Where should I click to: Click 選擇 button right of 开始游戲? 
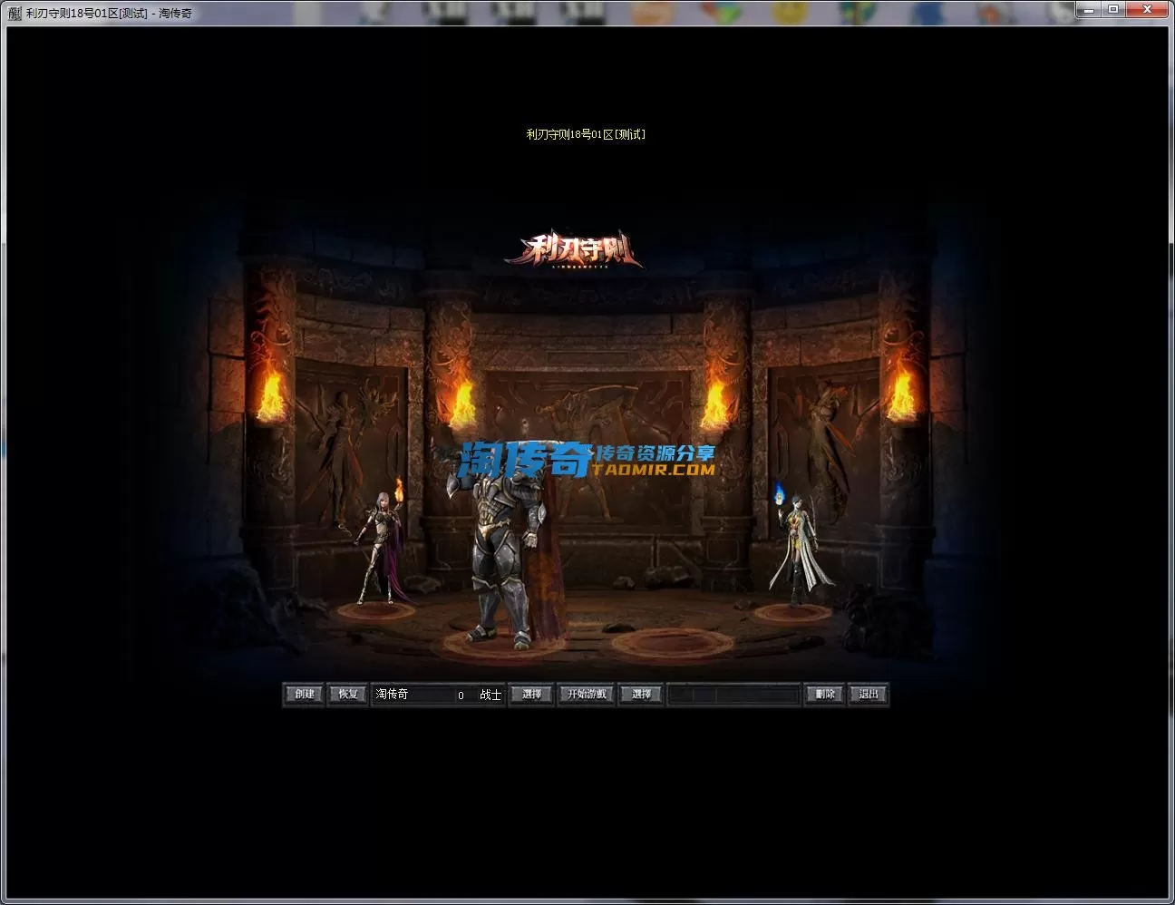[x=641, y=695]
